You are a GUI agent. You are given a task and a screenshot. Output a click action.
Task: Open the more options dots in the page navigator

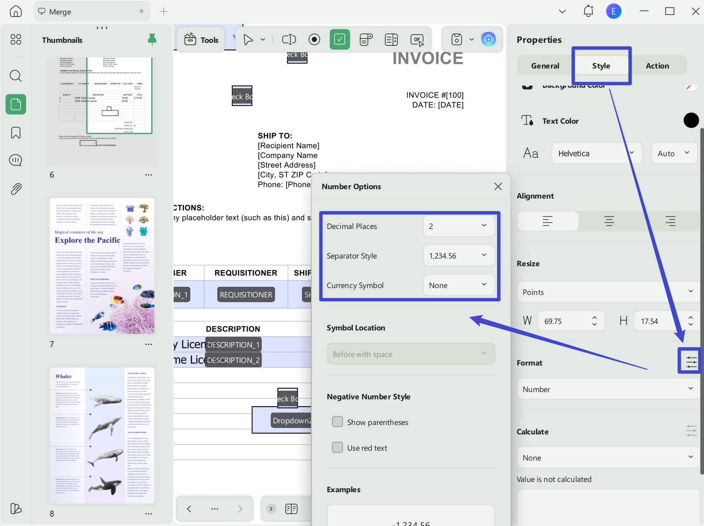click(215, 509)
